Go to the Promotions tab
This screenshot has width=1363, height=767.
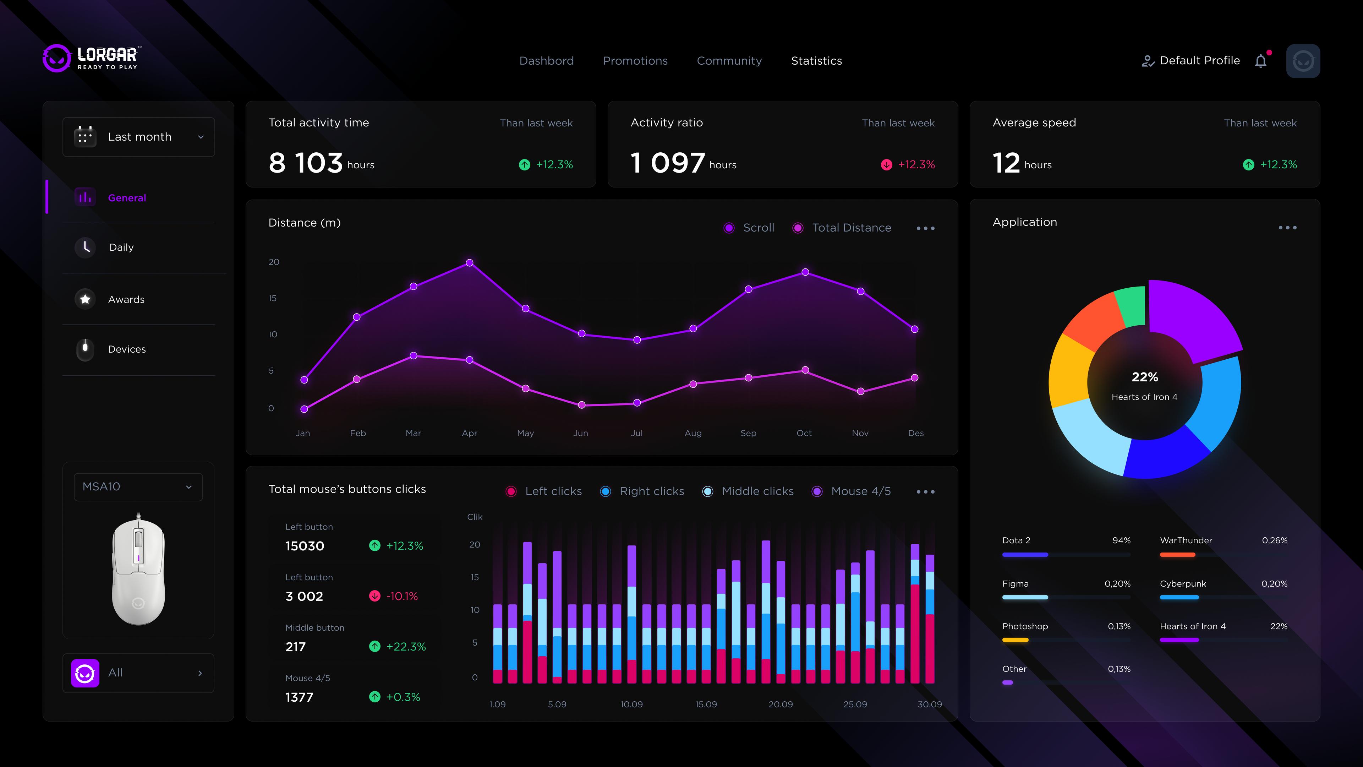click(635, 61)
